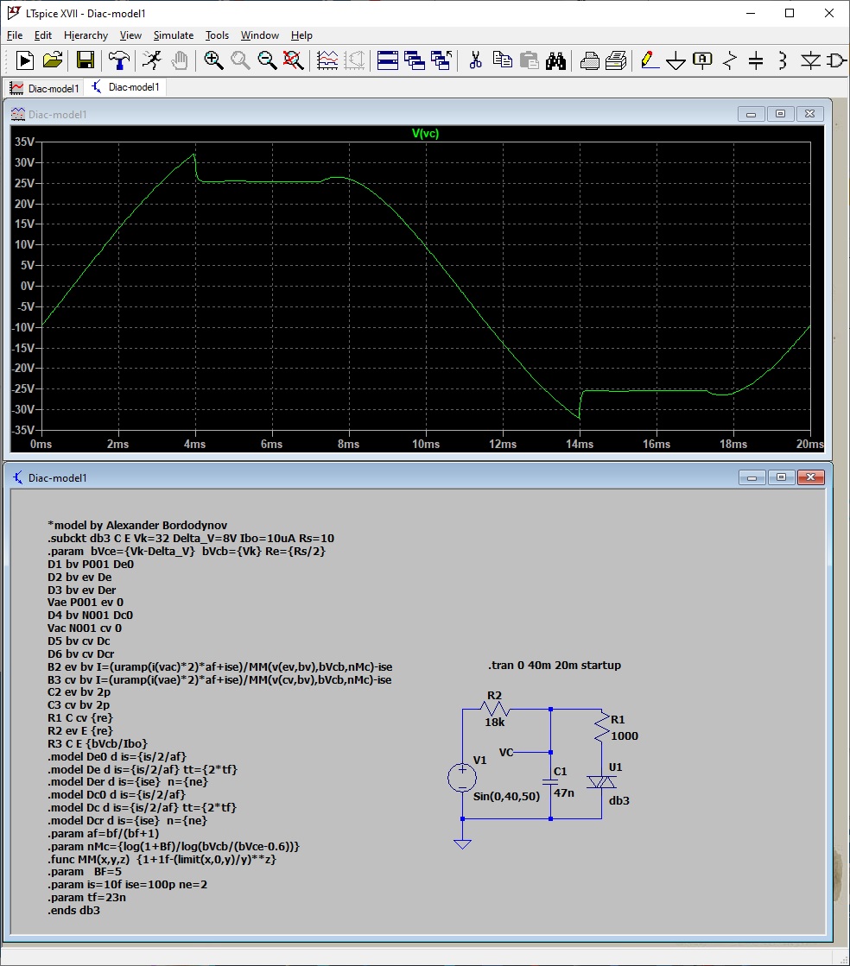Click the New Schematic toolbar icon
Image resolution: width=850 pixels, height=966 pixels.
point(25,60)
